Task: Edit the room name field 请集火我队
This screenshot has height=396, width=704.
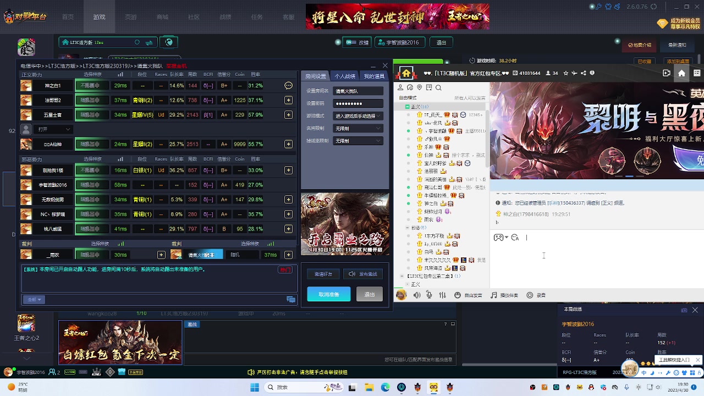Action: (358, 91)
